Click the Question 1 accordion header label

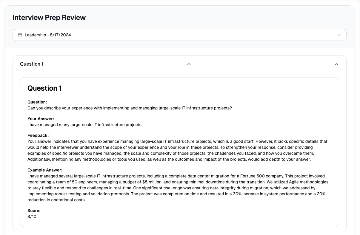pos(32,64)
